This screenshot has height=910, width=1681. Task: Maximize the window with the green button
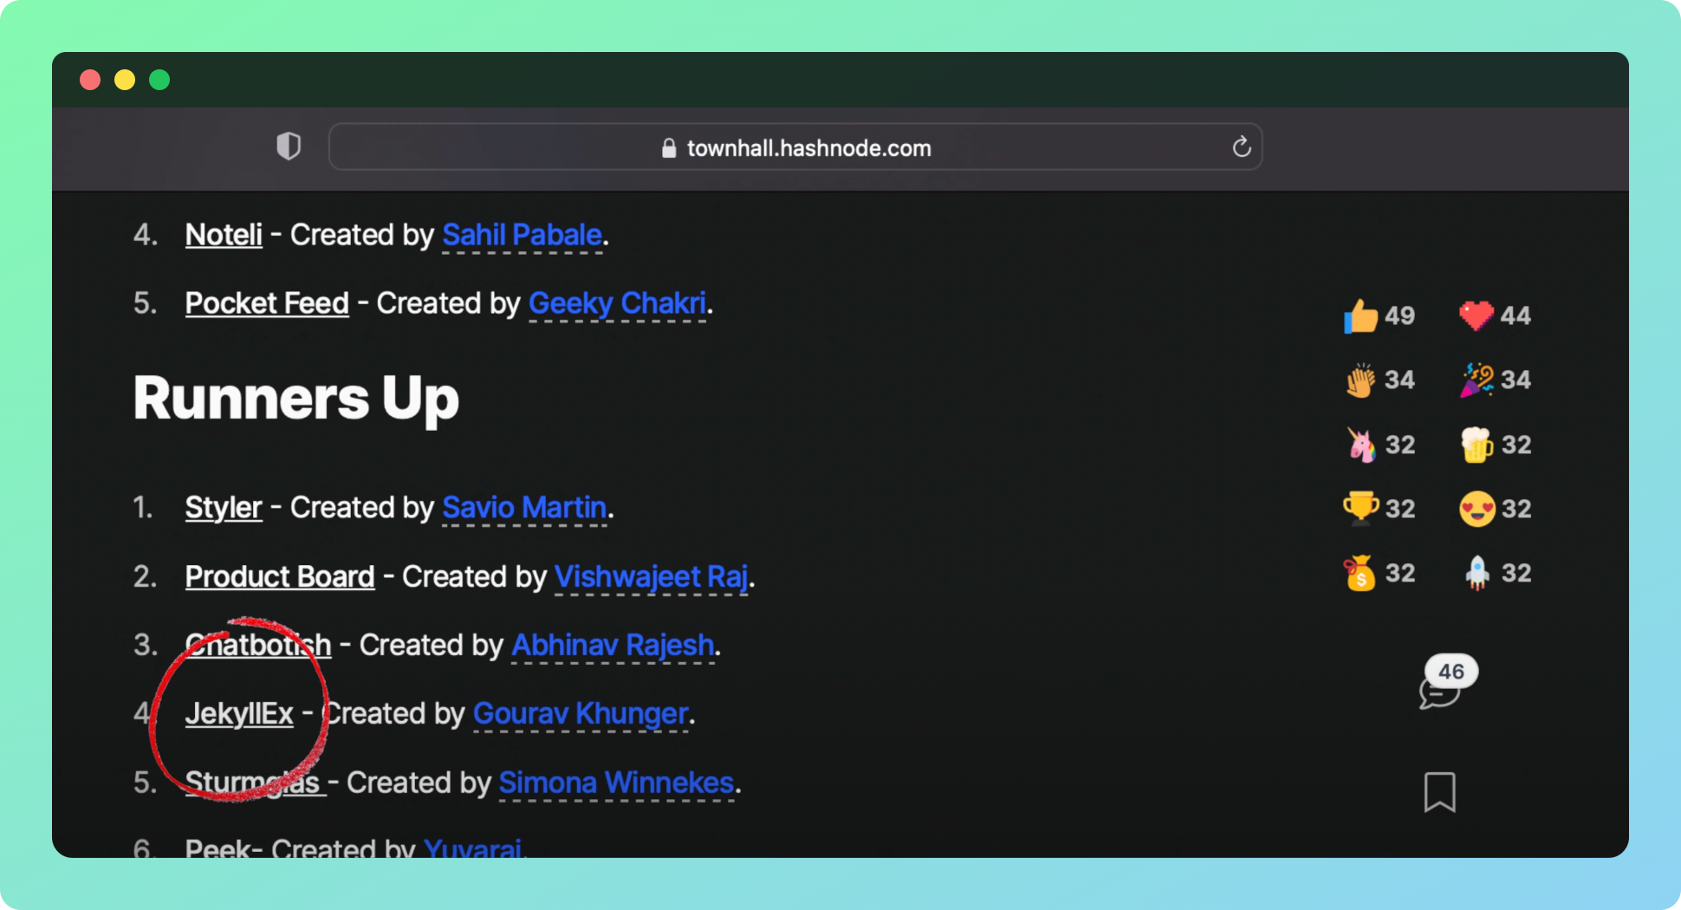point(159,80)
